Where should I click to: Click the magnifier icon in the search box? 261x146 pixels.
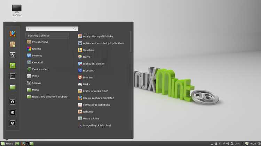click(x=74, y=28)
